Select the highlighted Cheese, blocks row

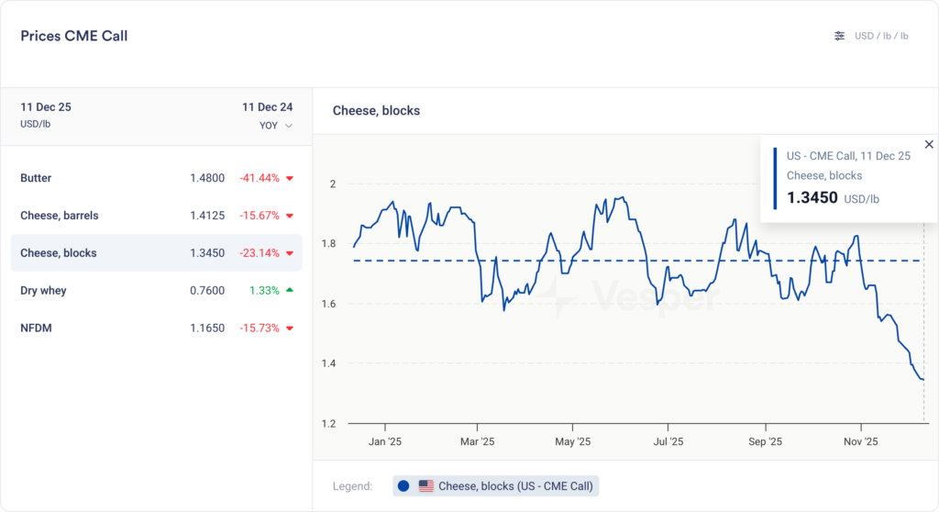point(156,253)
